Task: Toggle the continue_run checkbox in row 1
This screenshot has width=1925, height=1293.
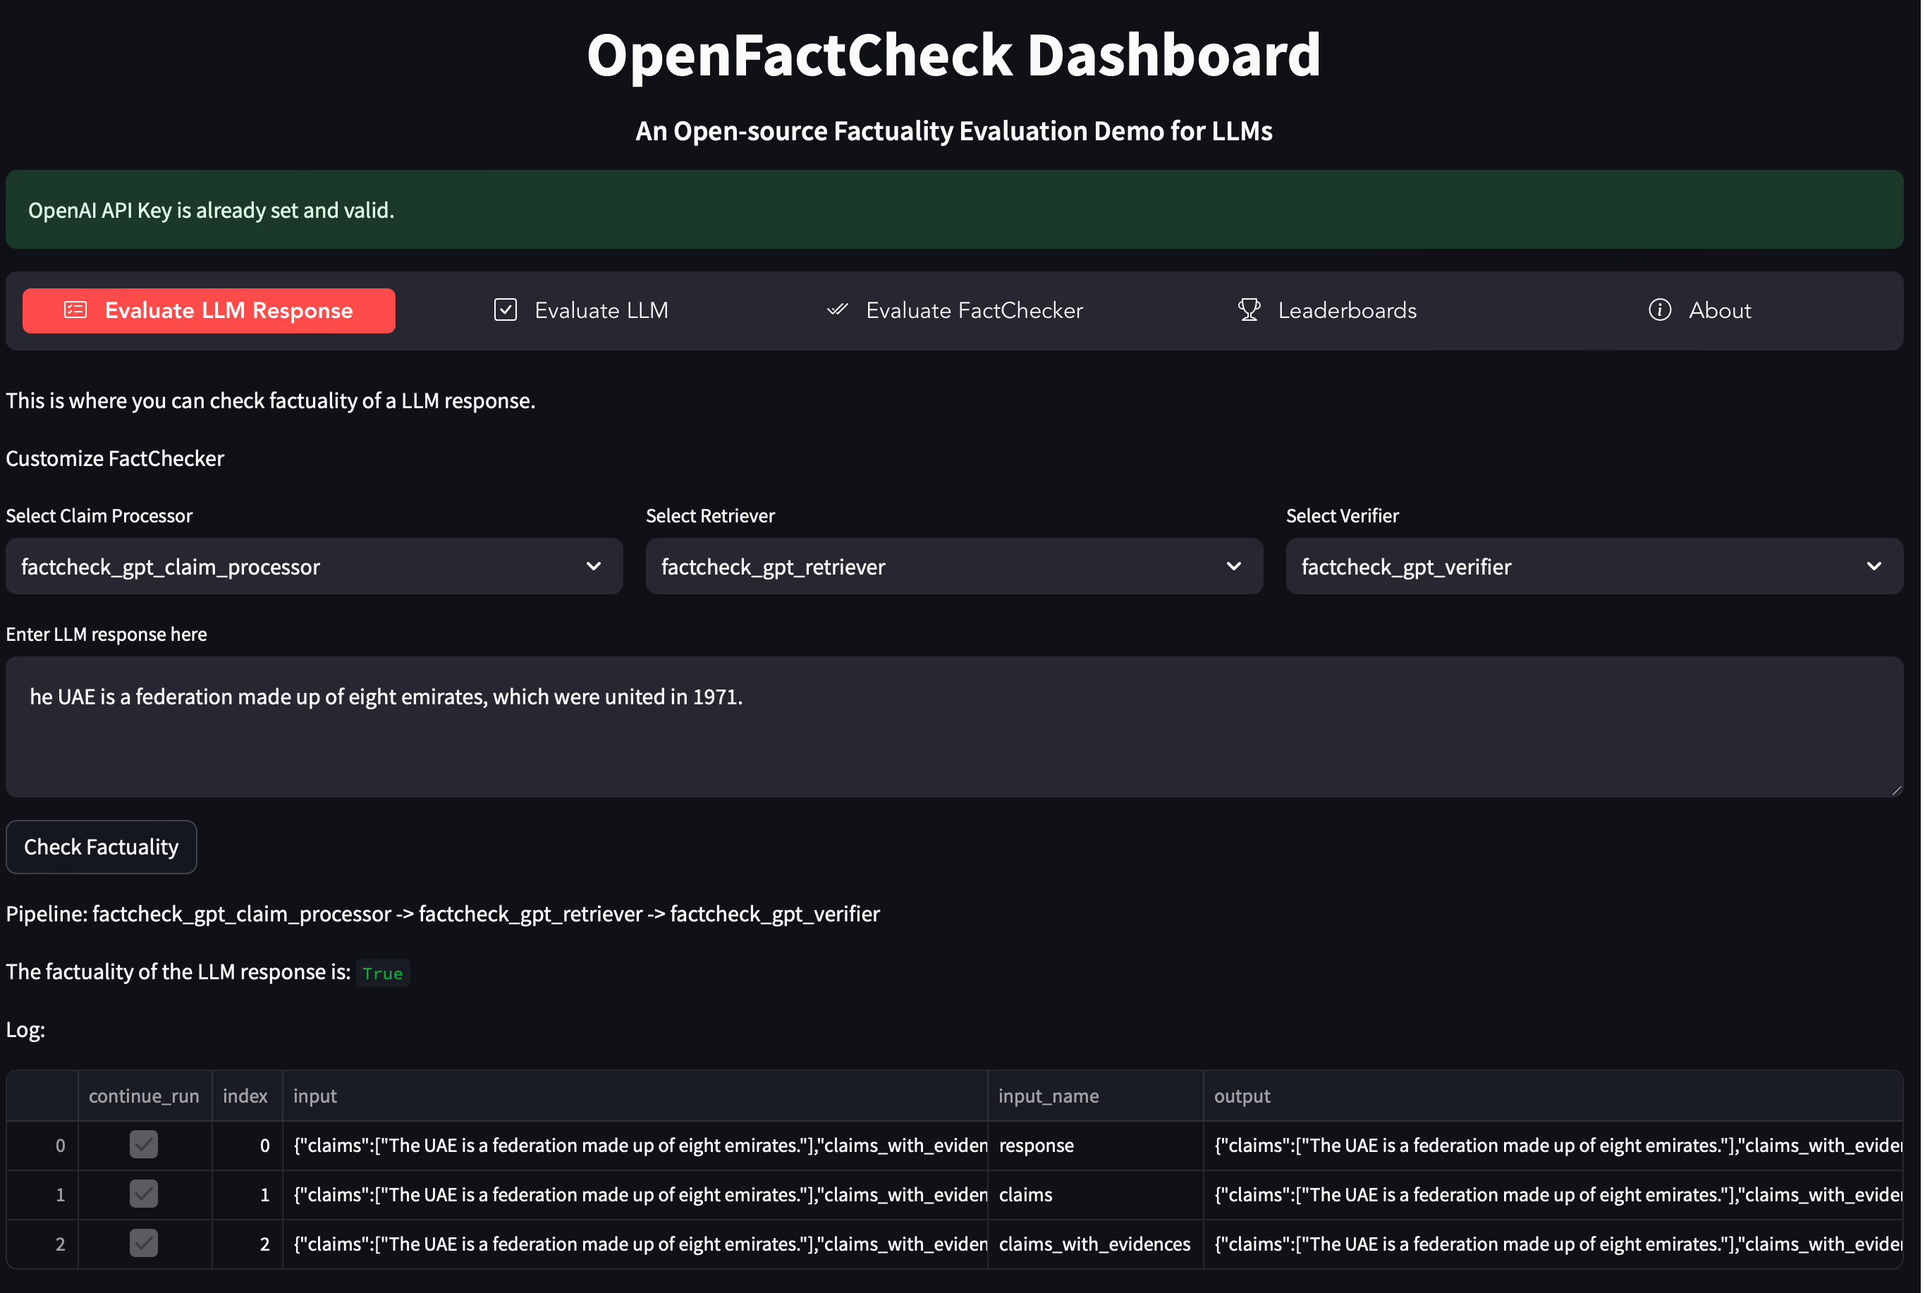Action: [144, 1195]
